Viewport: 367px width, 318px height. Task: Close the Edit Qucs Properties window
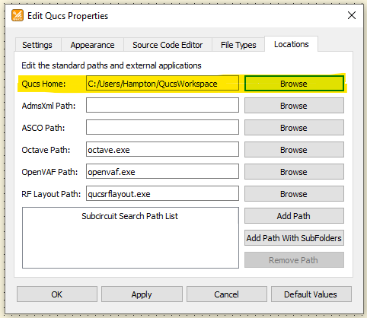352,15
